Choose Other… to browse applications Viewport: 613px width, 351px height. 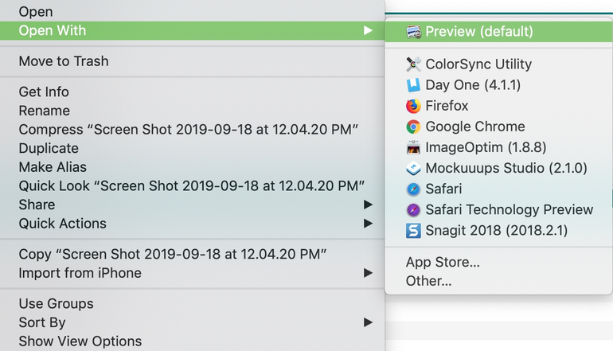tap(428, 280)
